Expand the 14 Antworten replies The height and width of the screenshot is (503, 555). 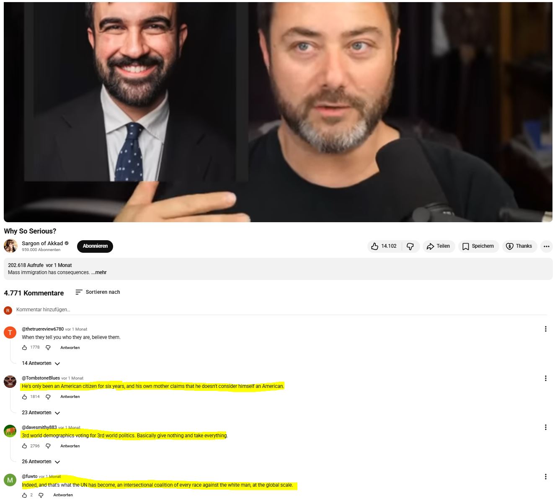[41, 363]
